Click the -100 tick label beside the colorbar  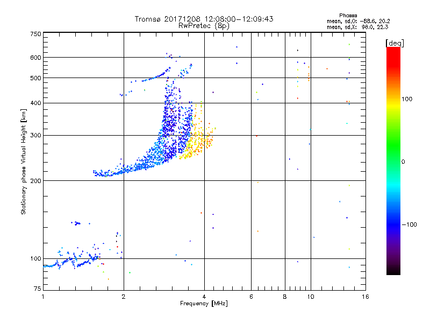(x=411, y=224)
